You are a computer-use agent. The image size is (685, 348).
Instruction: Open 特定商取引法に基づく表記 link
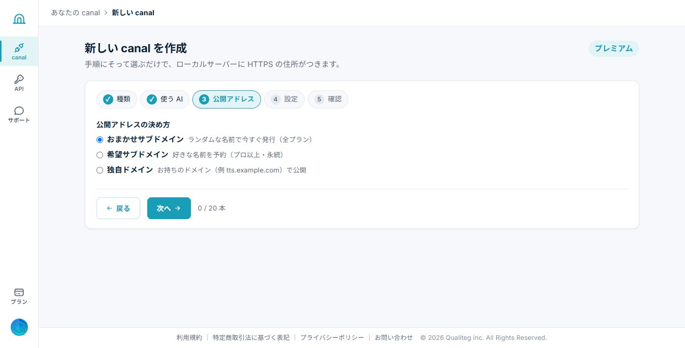pos(251,337)
